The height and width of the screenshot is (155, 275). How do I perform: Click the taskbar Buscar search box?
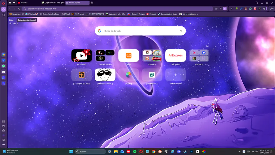[x=90, y=152]
